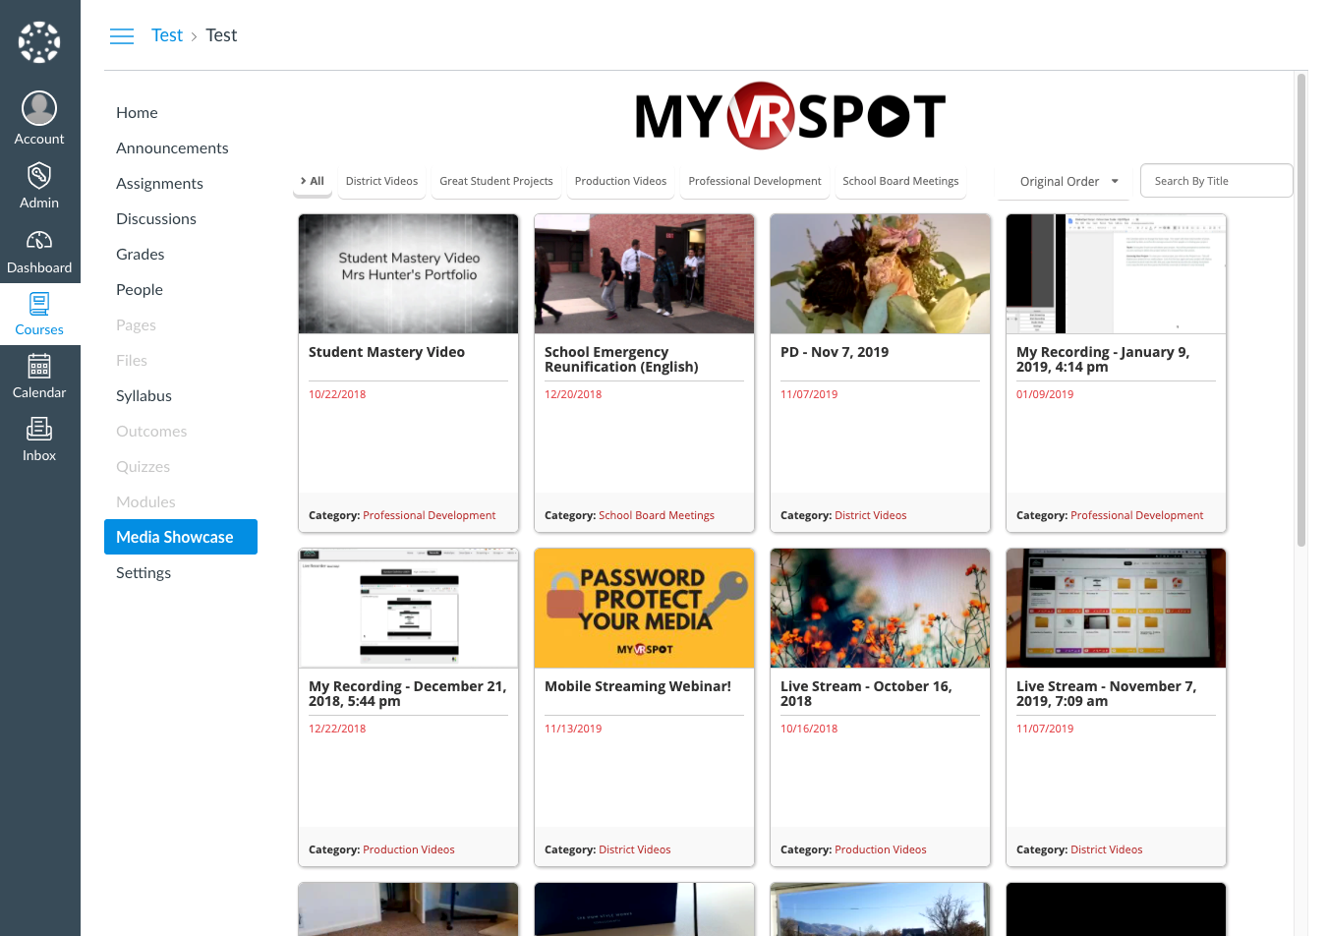Open Courses book icon

39,304
